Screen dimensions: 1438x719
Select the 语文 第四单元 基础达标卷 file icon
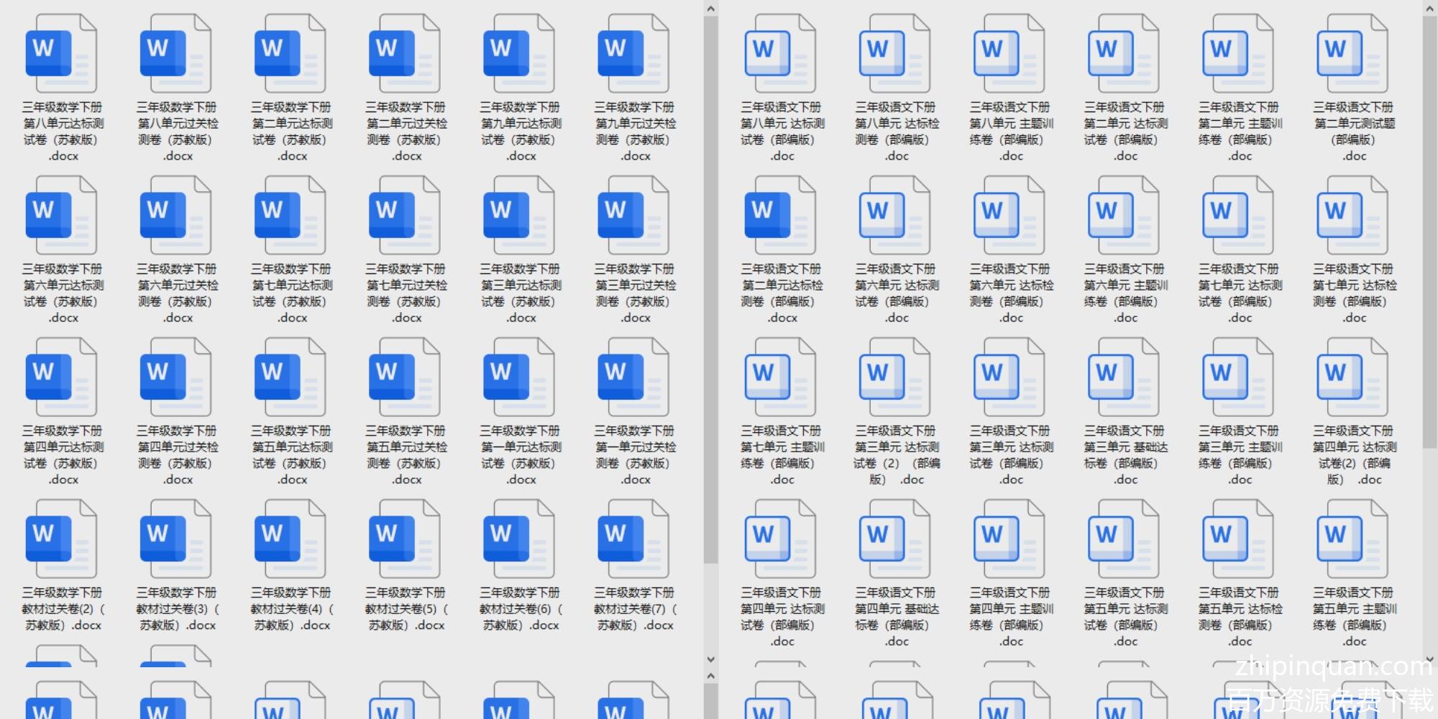click(894, 539)
